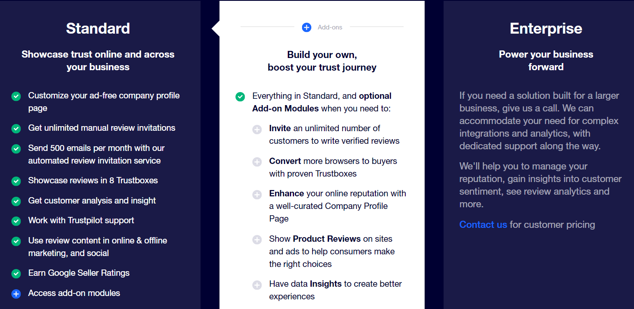
Task: Click the 'Access add-on modules' text
Action: (x=74, y=293)
